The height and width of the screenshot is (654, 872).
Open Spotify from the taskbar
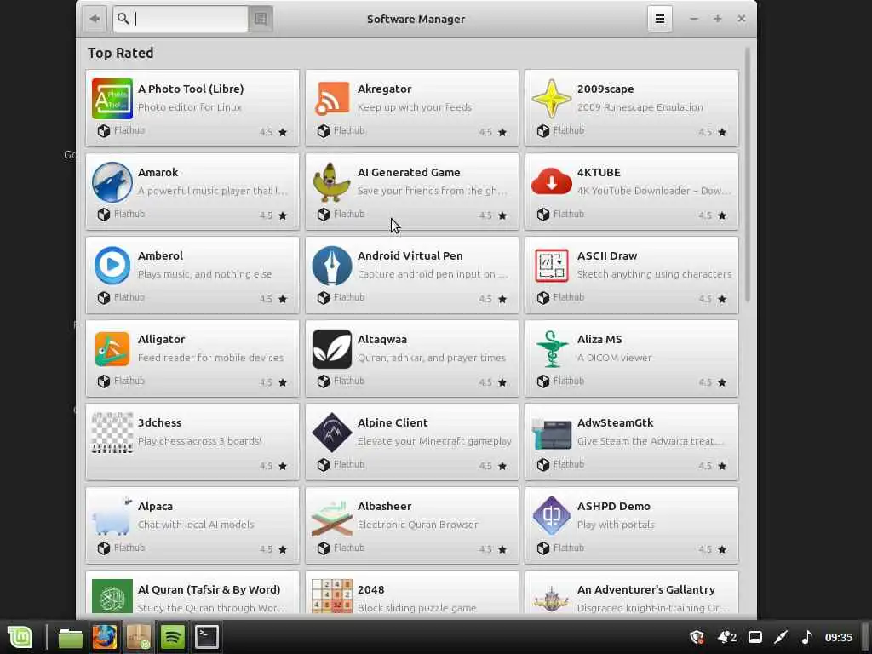click(172, 637)
